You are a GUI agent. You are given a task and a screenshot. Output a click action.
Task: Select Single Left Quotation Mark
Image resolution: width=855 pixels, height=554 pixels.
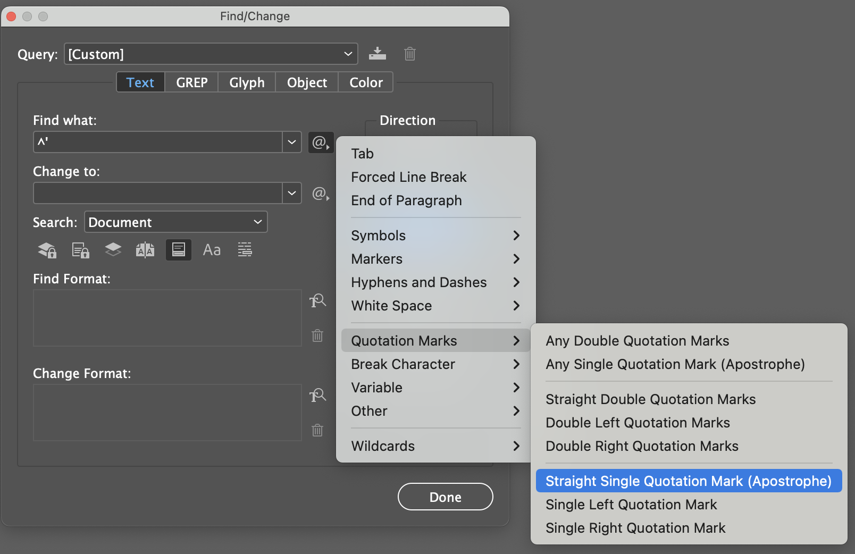pos(631,504)
